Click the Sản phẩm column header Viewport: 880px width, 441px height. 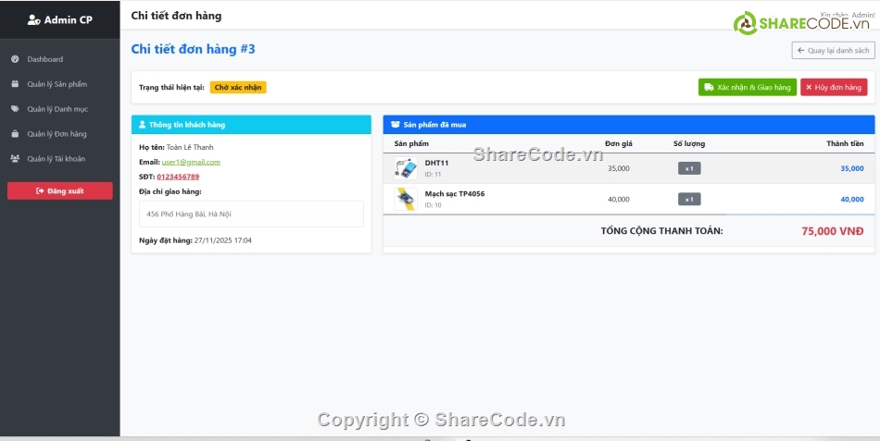pos(411,143)
